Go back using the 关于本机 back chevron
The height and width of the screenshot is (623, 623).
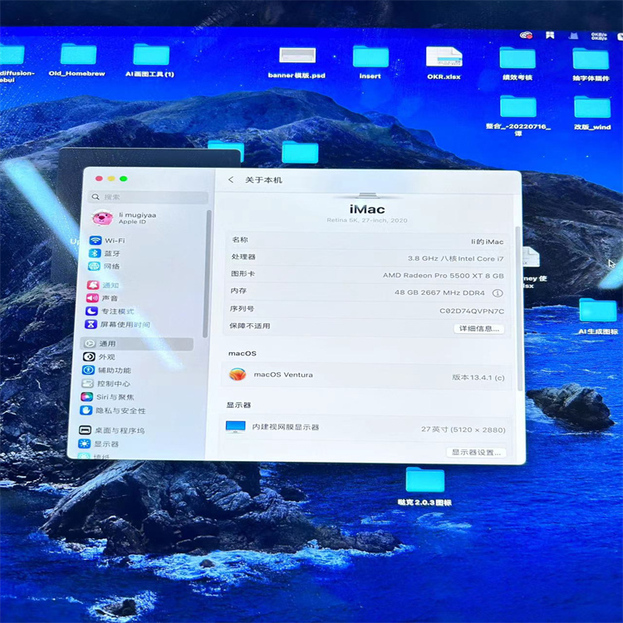[x=231, y=179]
